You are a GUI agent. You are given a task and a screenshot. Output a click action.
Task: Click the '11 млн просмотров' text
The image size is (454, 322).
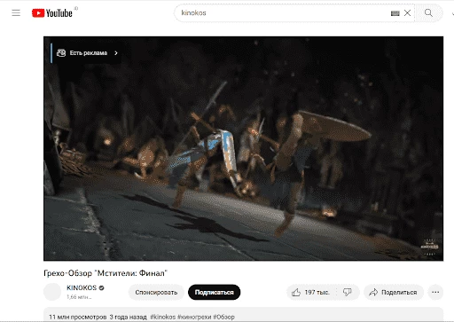point(78,317)
